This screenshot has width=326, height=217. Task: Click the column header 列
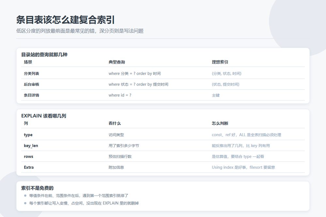tap(26, 123)
